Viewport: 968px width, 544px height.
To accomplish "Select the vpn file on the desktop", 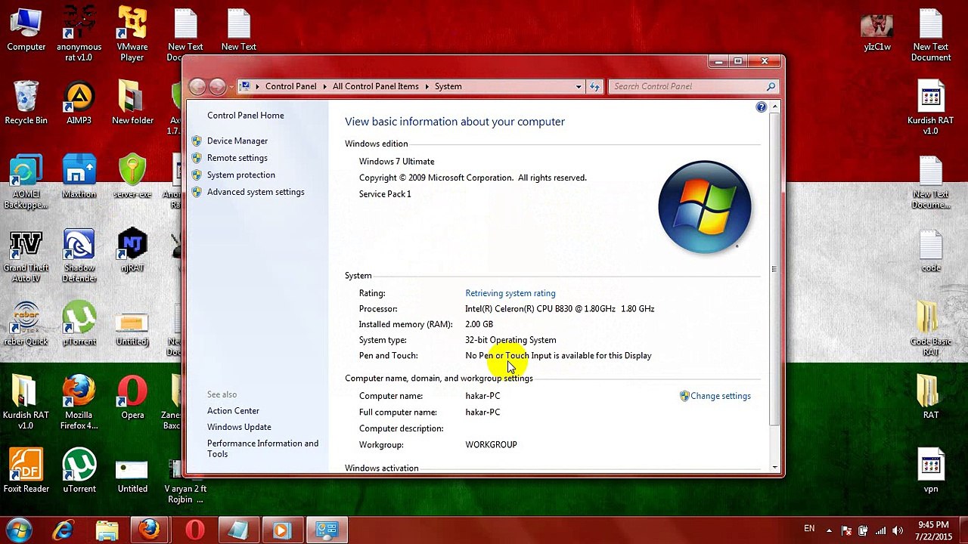I will [931, 471].
